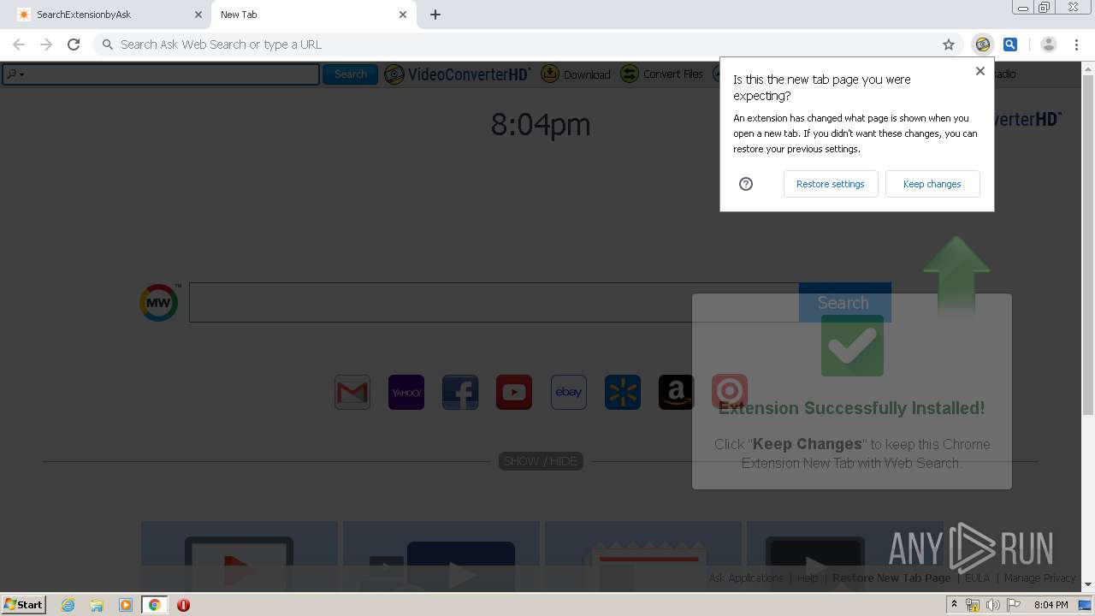The width and height of the screenshot is (1095, 616).
Task: Open the file explorer taskbar icon
Action: tap(97, 605)
